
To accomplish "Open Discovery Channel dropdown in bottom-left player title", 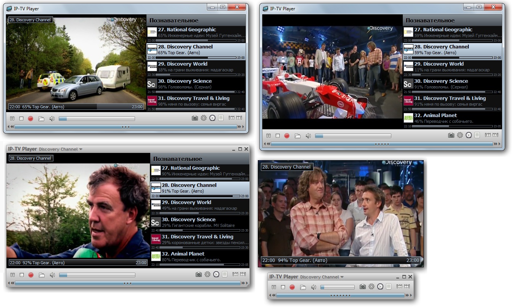I will 60,149.
